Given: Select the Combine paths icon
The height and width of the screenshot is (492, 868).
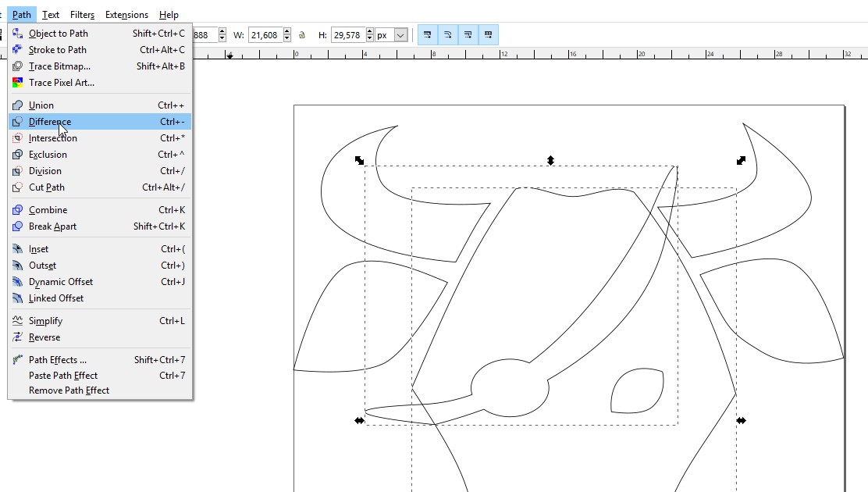Looking at the screenshot, I should (x=17, y=210).
